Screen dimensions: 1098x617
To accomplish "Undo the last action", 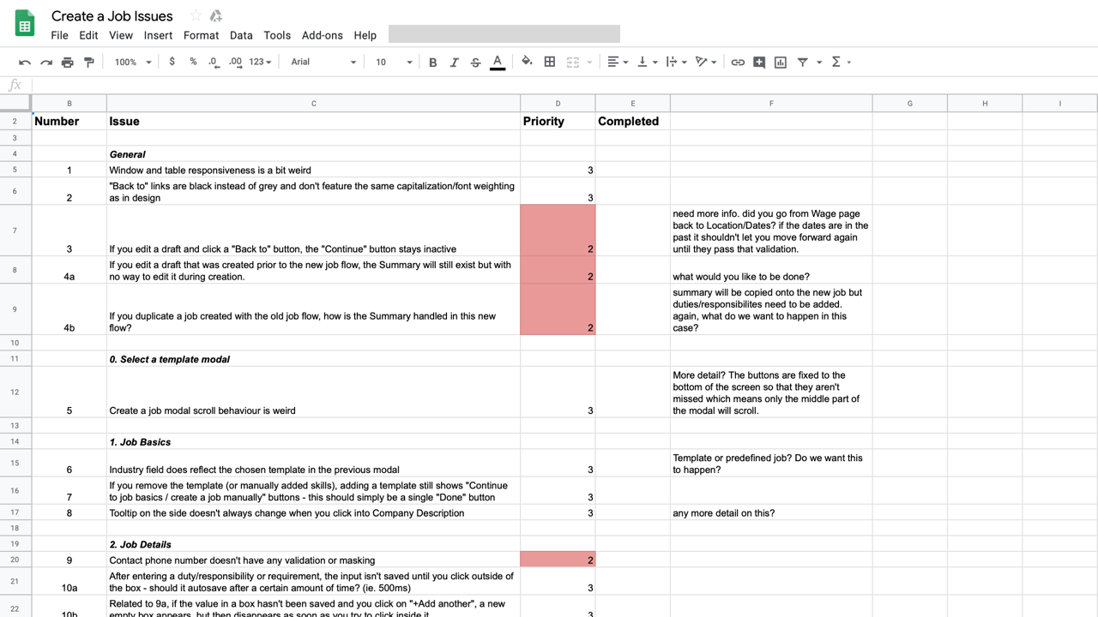I will [25, 62].
